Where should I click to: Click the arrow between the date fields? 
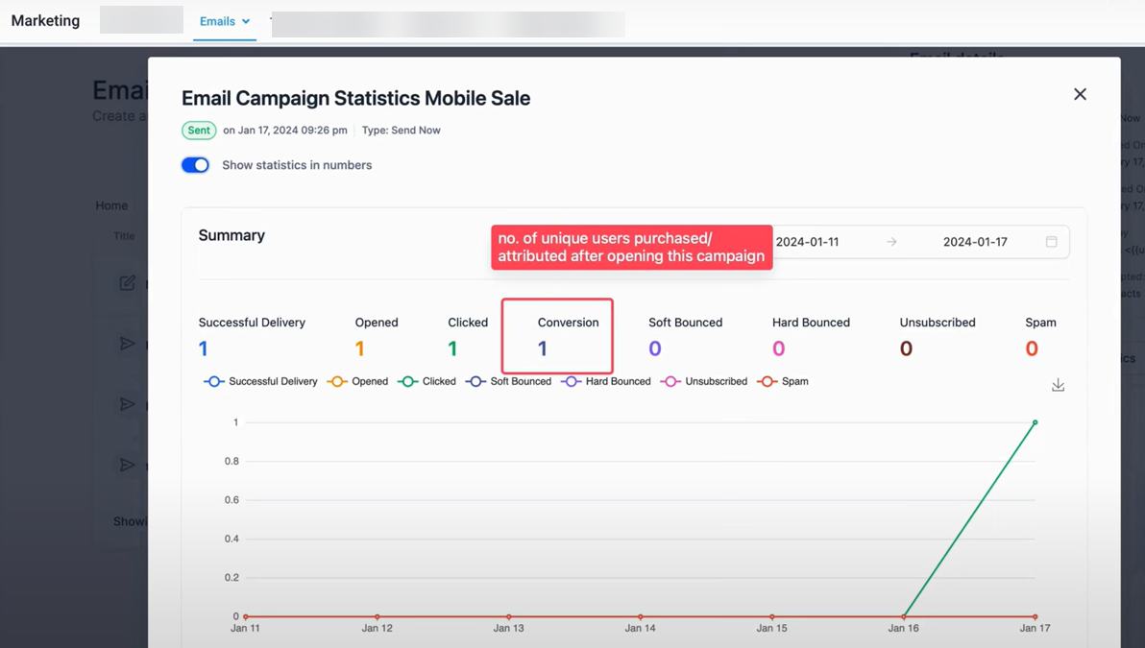(x=891, y=242)
